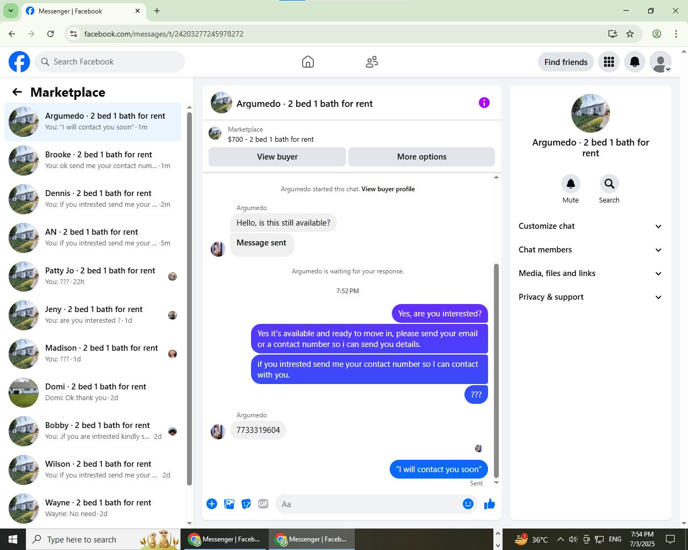Image resolution: width=688 pixels, height=550 pixels.
Task: Click the chat messages scrollbar
Action: point(496,371)
